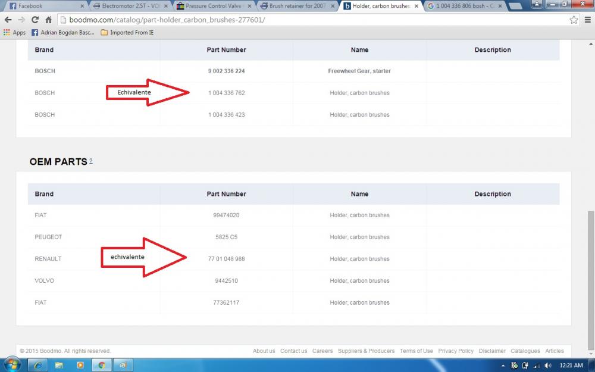
Task: Open the volume speaker tray icon
Action: [548, 365]
